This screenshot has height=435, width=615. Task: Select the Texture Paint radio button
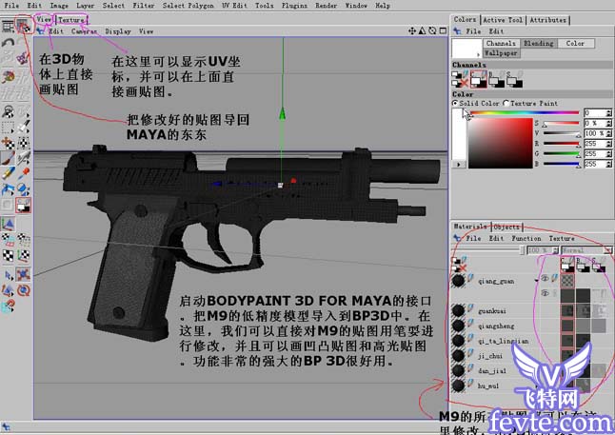(x=506, y=103)
